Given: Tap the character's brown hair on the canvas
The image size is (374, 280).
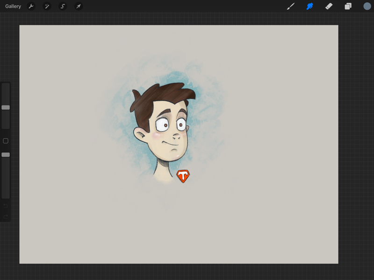Looking at the screenshot, I should coord(161,93).
